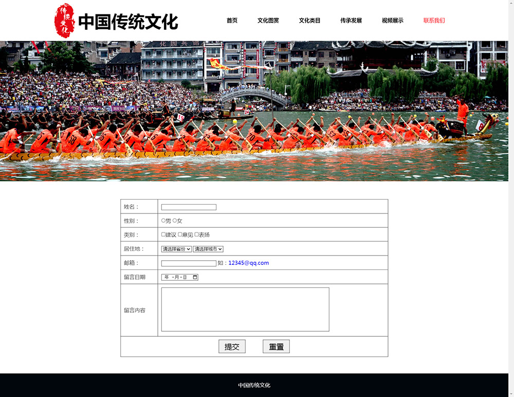Focus the 姓名 text field
Viewport: 514px width, 397px height.
pyautogui.click(x=189, y=207)
